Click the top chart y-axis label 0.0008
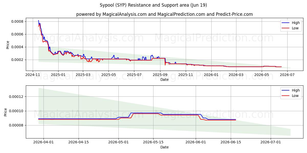This screenshot has height=153, width=307. pyautogui.click(x=17, y=21)
